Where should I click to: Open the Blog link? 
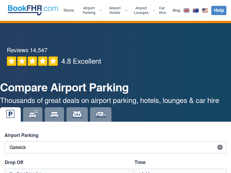point(176,10)
